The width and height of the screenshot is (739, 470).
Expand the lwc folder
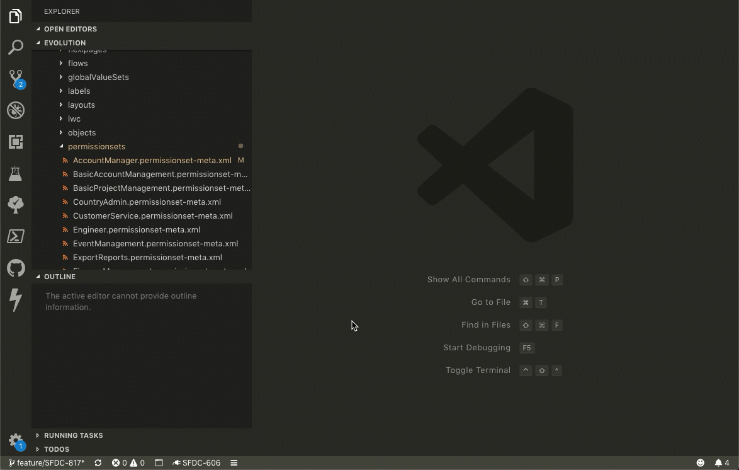142,119
